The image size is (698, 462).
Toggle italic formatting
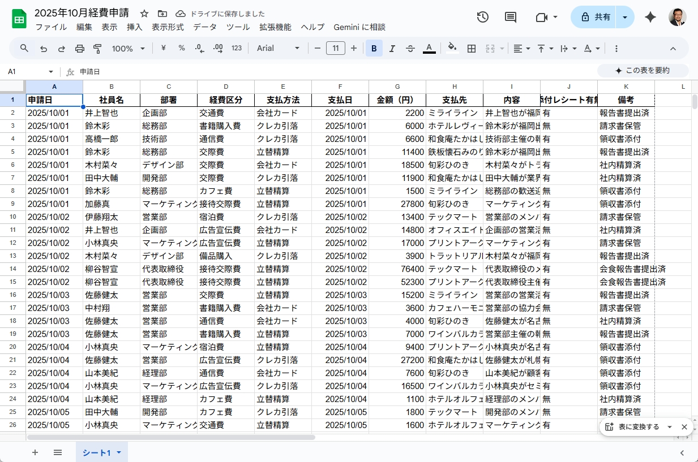392,49
